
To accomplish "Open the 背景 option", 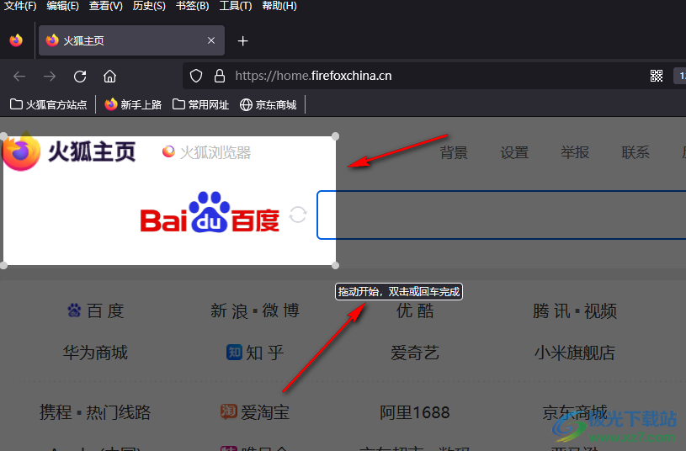I will pyautogui.click(x=454, y=152).
